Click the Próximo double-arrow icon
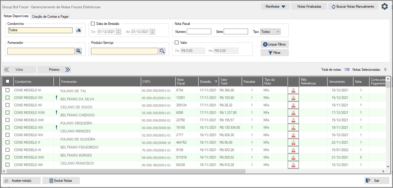Viewport: 393px width, 188px height. pos(68,69)
